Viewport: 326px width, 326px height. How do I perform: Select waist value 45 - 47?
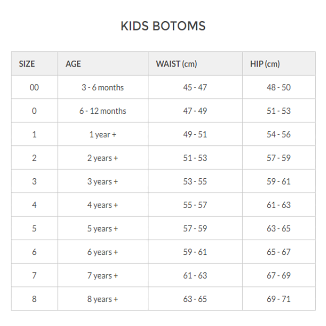click(195, 87)
